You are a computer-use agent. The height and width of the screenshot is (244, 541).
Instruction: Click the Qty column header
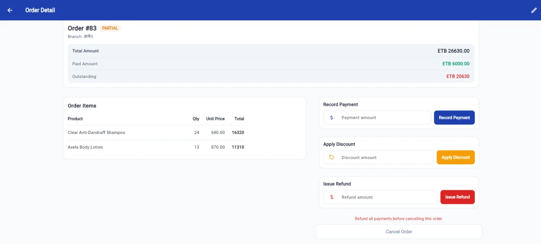coord(196,119)
